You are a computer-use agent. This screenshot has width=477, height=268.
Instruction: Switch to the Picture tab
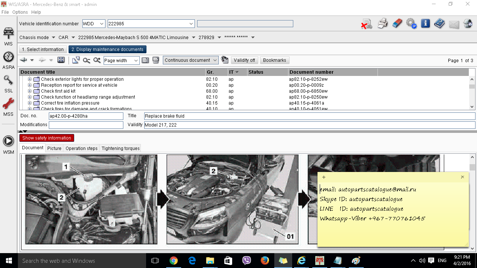click(54, 148)
